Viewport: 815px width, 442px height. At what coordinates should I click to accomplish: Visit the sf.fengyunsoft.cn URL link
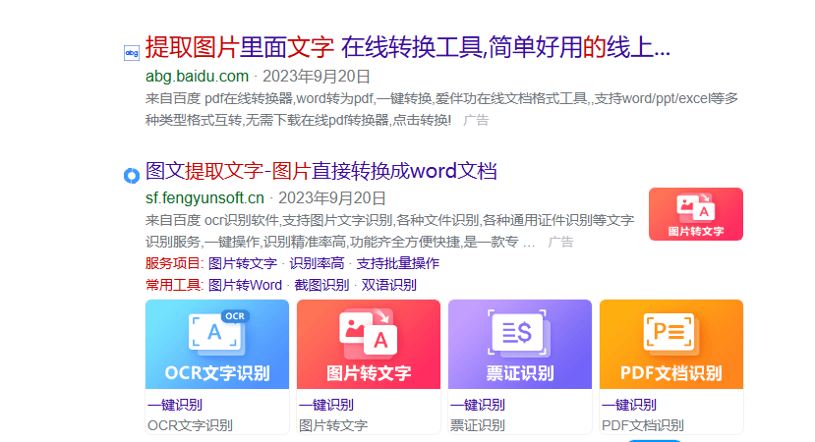coord(204,197)
